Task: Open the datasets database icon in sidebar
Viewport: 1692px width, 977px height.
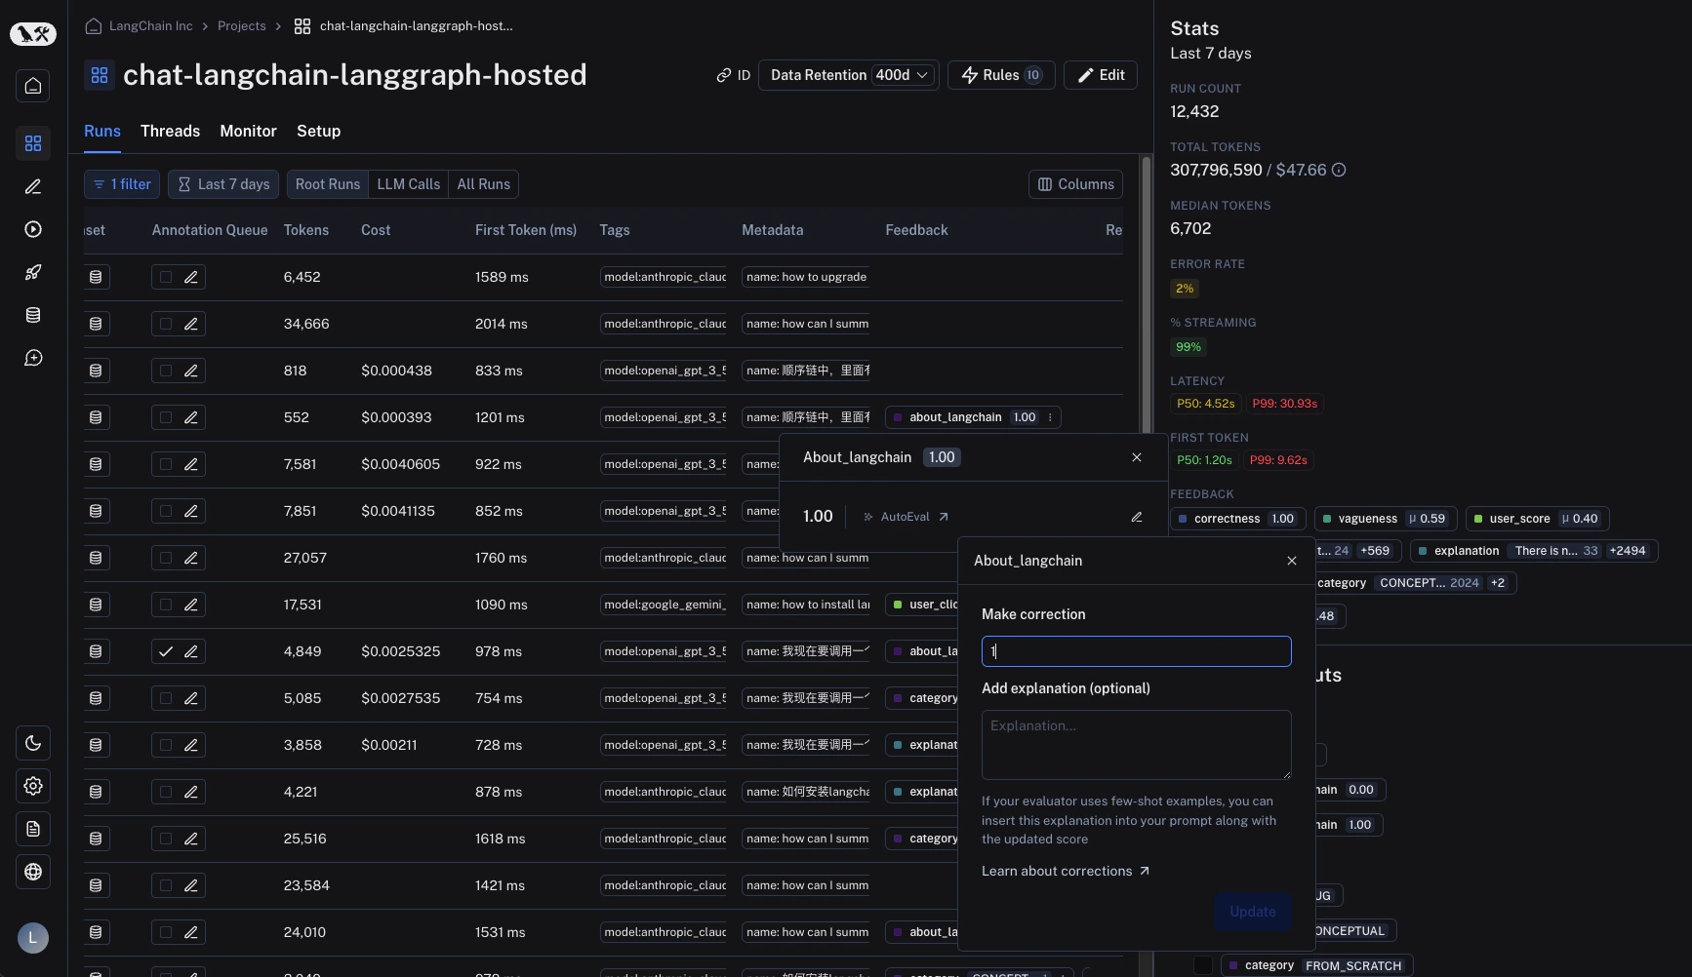Action: 33,315
